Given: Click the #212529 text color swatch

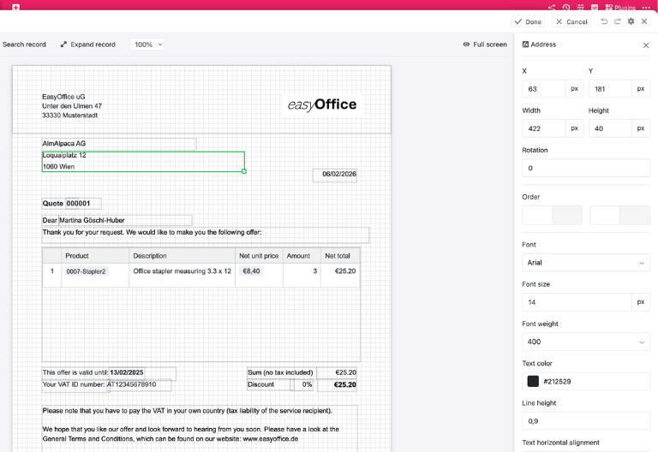Looking at the screenshot, I should 533,381.
